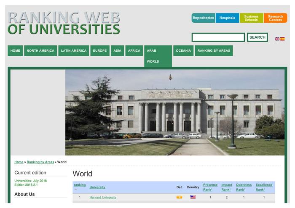Go to Business Schools section
The width and height of the screenshot is (295, 208).
pos(251,18)
